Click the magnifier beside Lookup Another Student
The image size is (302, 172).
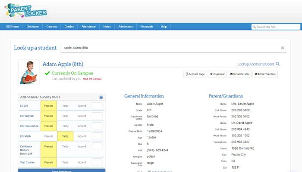(x=278, y=64)
